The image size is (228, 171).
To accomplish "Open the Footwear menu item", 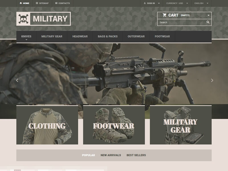I will click(x=162, y=36).
